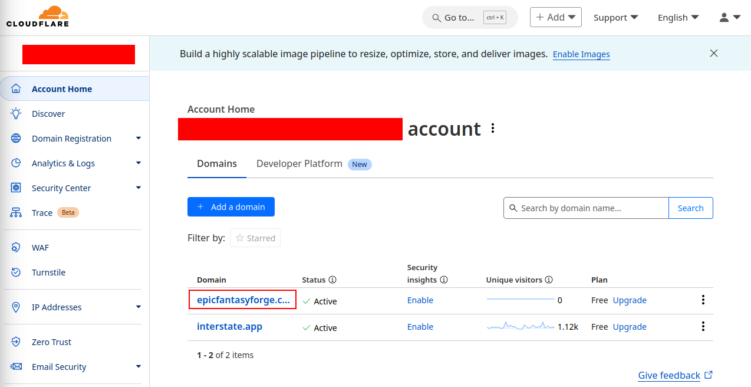The height and width of the screenshot is (387, 751).
Task: Expand the Email Security submenu arrow
Action: 139,366
